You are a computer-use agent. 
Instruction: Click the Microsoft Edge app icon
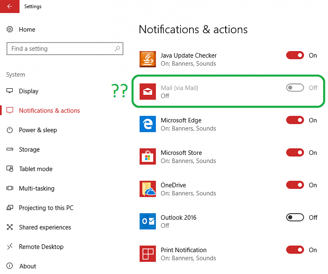[x=148, y=124]
